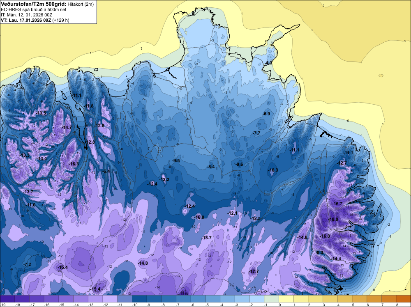The image size is (411, 307).
Task: Click the -12.2 temperature label
Action: (164, 179)
